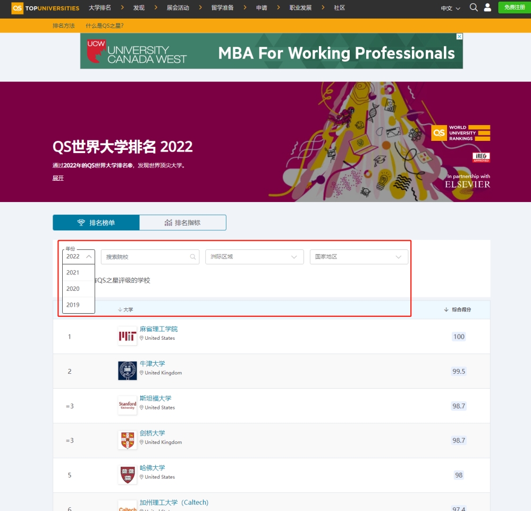
Task: Click the IREG Approved badge
Action: [x=481, y=157]
